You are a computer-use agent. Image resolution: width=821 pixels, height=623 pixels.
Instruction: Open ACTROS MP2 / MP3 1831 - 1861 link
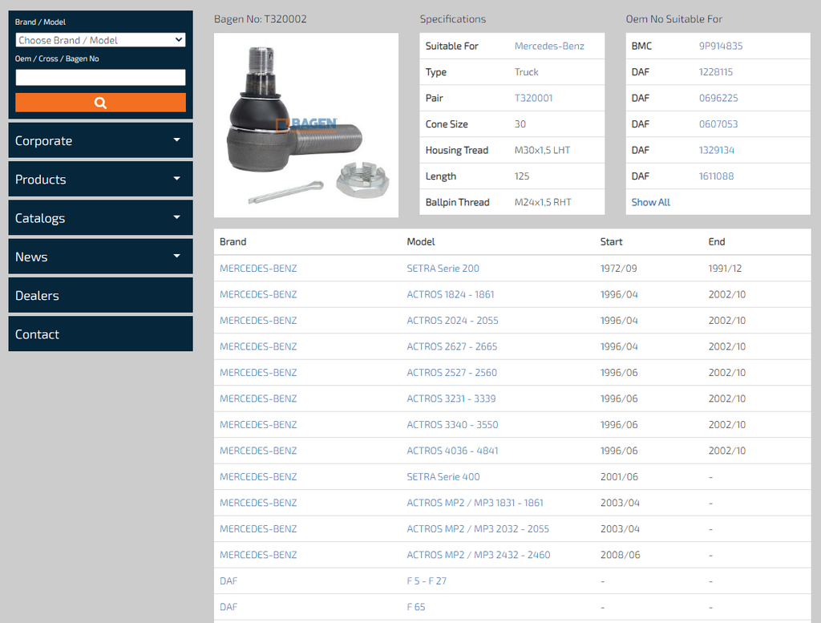(475, 503)
